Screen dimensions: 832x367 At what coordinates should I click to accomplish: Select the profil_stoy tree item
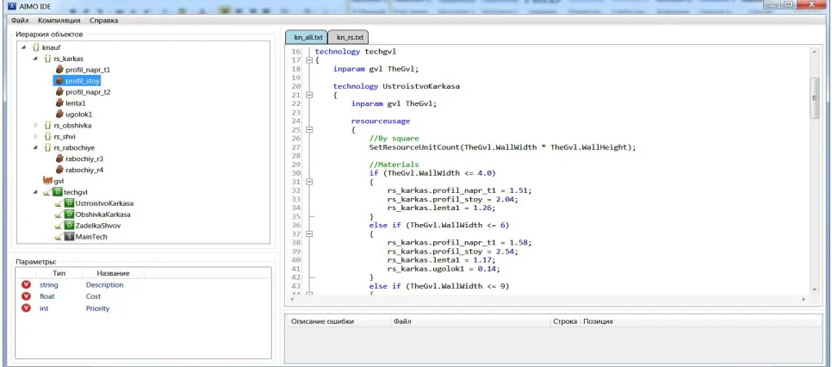click(82, 81)
